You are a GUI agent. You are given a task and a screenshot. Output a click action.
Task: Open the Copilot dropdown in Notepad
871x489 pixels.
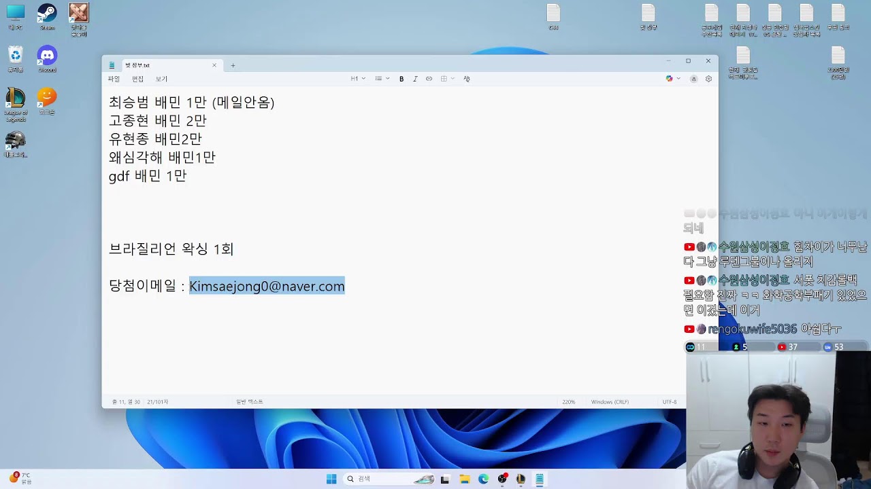[673, 79]
